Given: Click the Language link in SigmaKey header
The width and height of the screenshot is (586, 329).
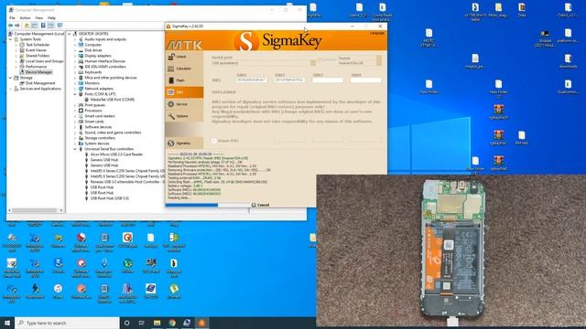Looking at the screenshot, I should pos(376,33).
